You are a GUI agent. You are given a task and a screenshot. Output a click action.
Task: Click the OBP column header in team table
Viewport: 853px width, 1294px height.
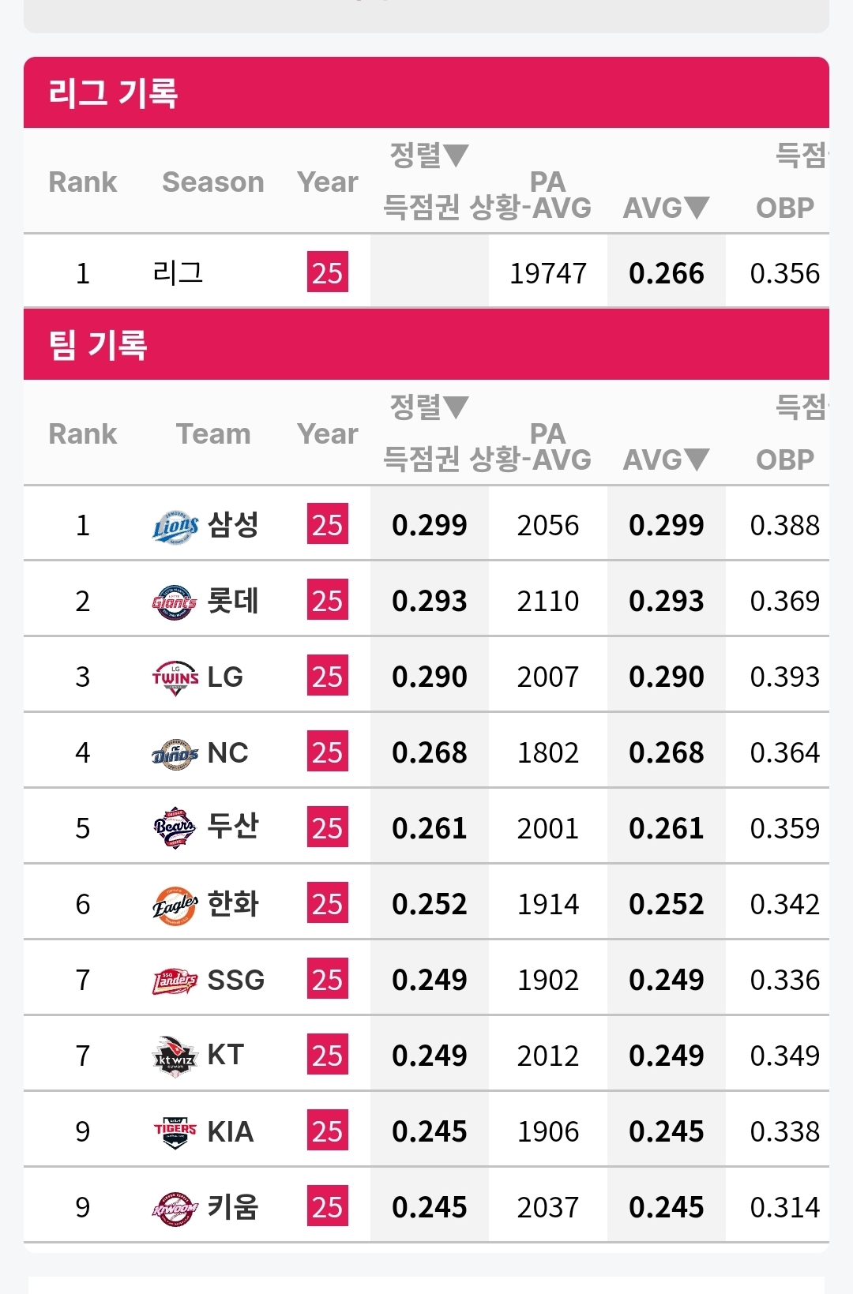pos(784,459)
